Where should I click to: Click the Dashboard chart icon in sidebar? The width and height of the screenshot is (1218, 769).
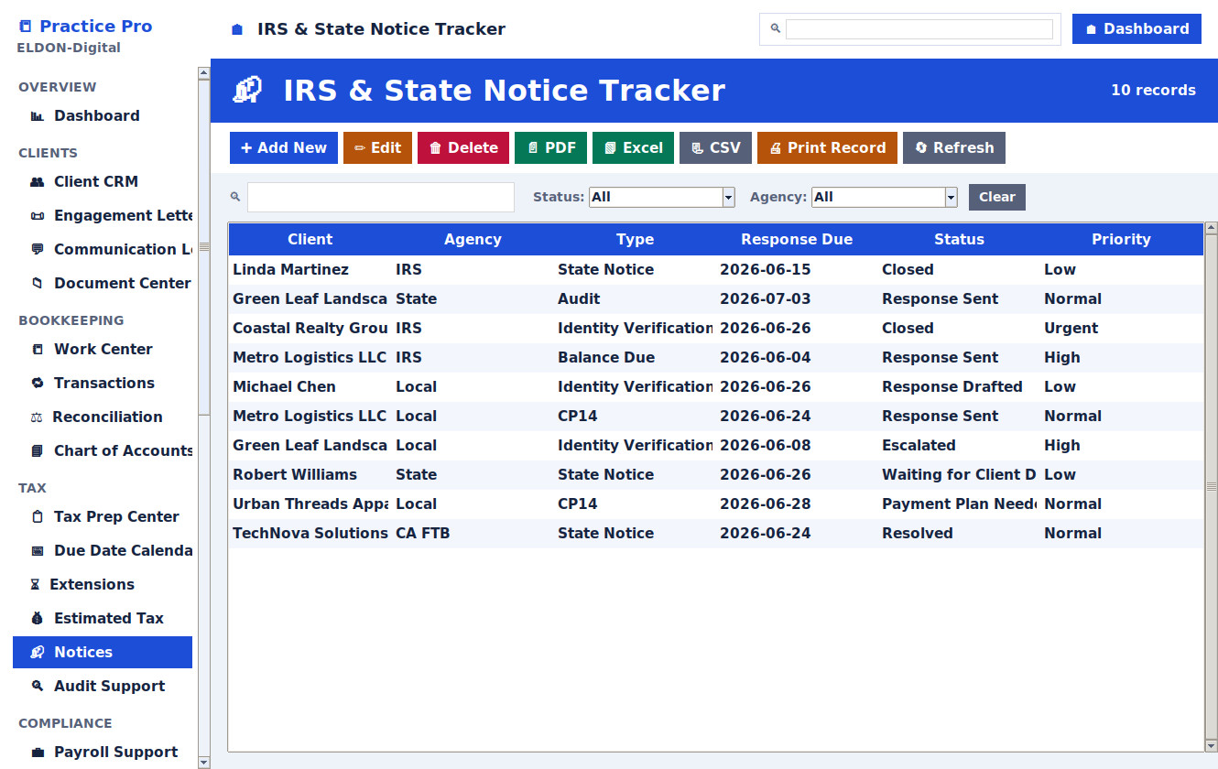point(38,116)
